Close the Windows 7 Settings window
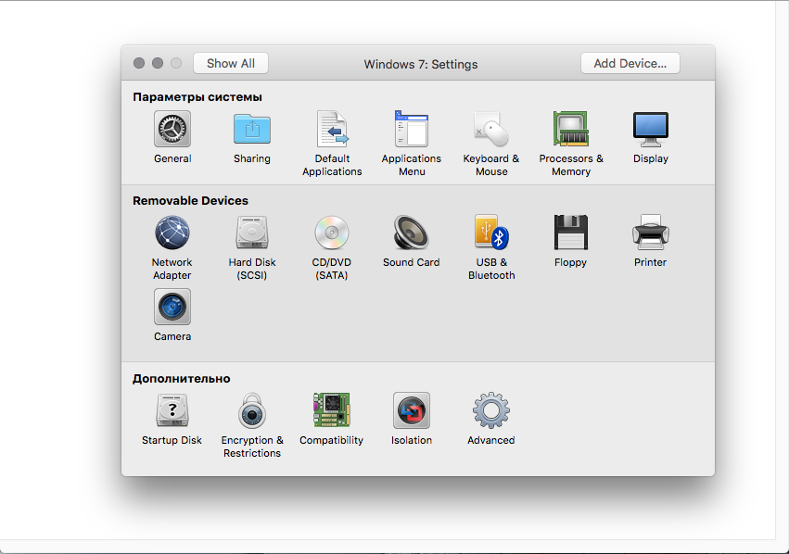The width and height of the screenshot is (789, 554). coord(139,63)
